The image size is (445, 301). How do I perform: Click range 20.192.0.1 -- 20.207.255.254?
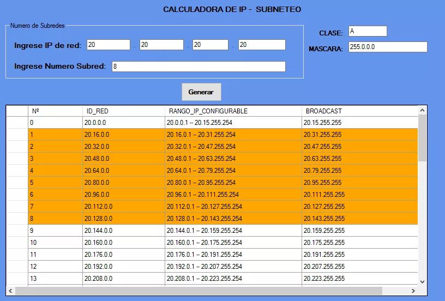[233, 267]
